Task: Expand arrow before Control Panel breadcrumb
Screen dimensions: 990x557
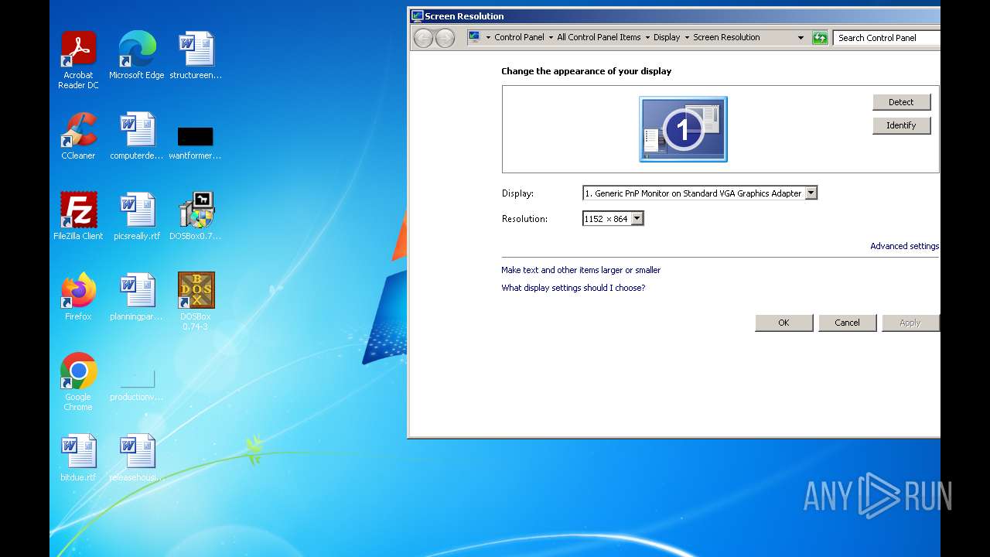Action: coord(488,38)
